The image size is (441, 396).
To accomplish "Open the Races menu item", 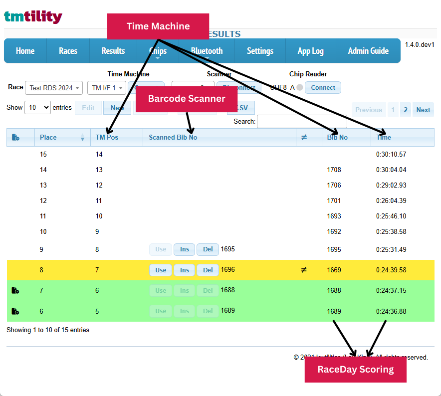I will coord(68,51).
